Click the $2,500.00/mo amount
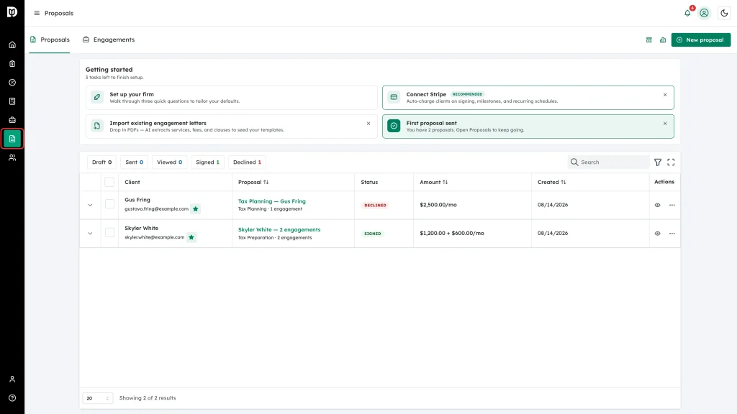 [x=438, y=205]
